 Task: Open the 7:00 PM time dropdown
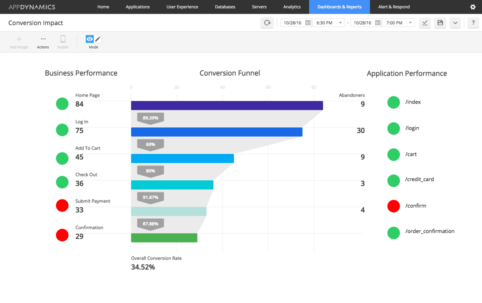[x=410, y=23]
